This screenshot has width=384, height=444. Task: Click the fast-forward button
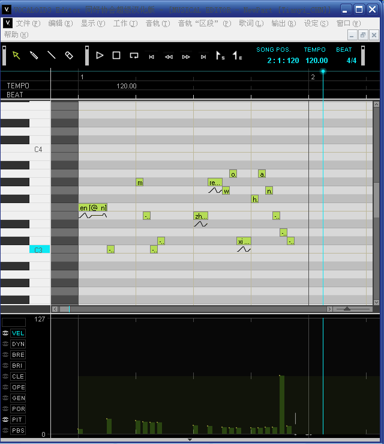(x=186, y=57)
